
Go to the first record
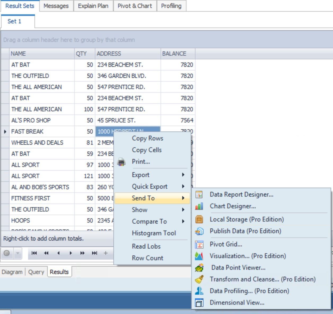pos(34,253)
